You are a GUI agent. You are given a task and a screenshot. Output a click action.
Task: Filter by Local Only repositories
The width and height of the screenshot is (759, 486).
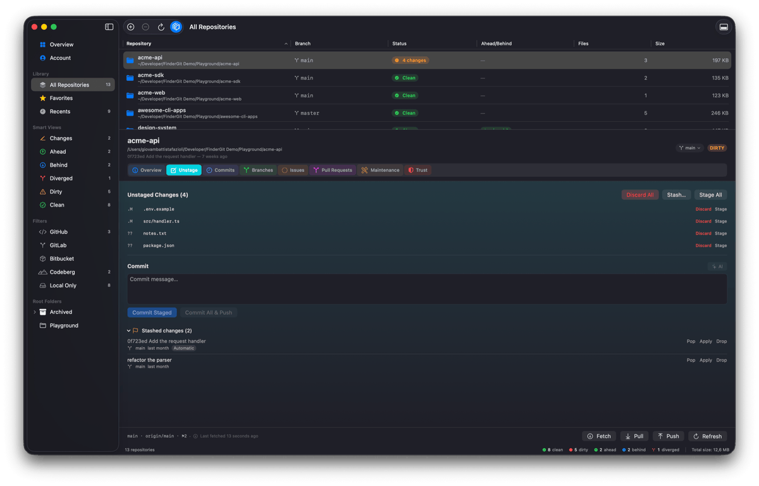(x=73, y=286)
